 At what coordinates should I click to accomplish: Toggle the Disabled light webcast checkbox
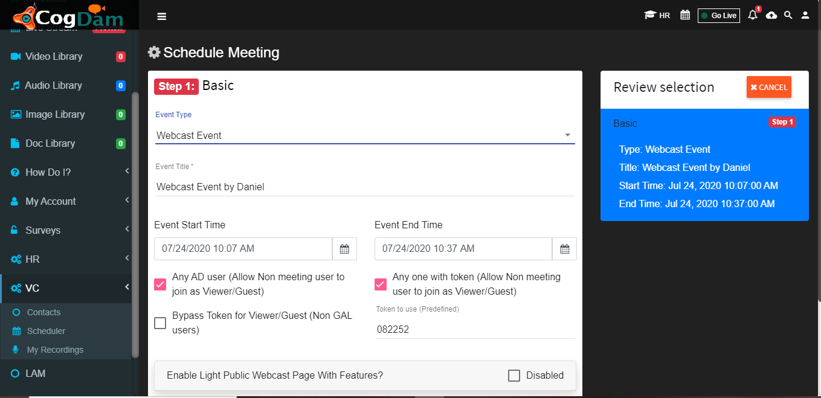click(514, 376)
